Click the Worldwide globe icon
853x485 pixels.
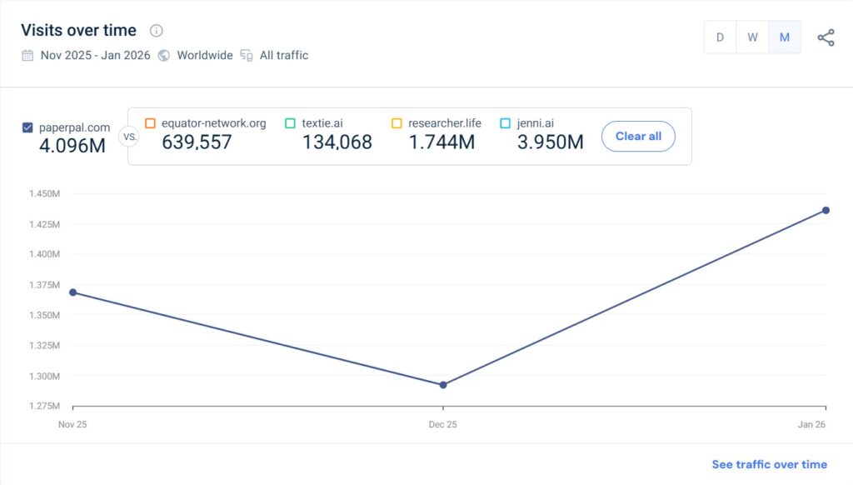click(163, 55)
